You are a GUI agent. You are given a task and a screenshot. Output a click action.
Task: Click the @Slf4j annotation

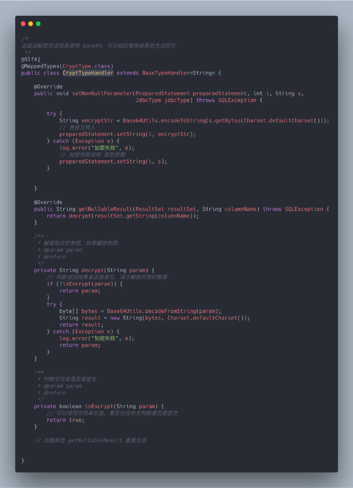[31, 59]
